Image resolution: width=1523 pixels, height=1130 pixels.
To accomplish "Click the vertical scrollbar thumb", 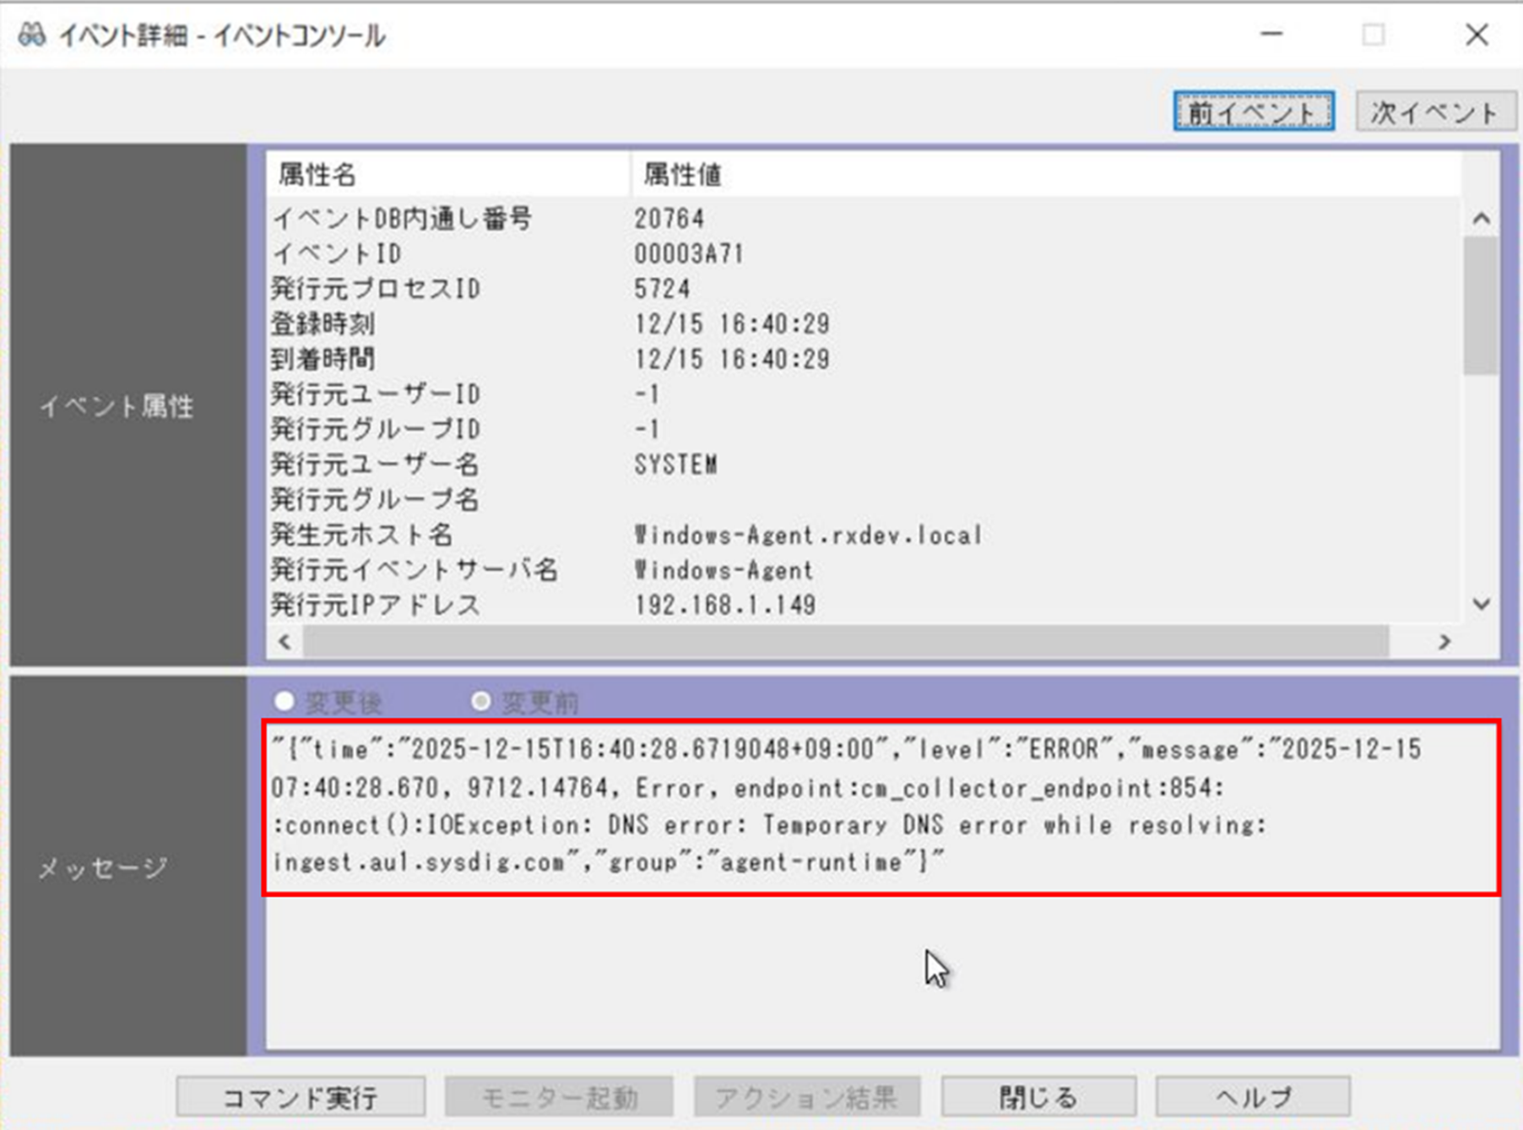I will coord(1481,304).
